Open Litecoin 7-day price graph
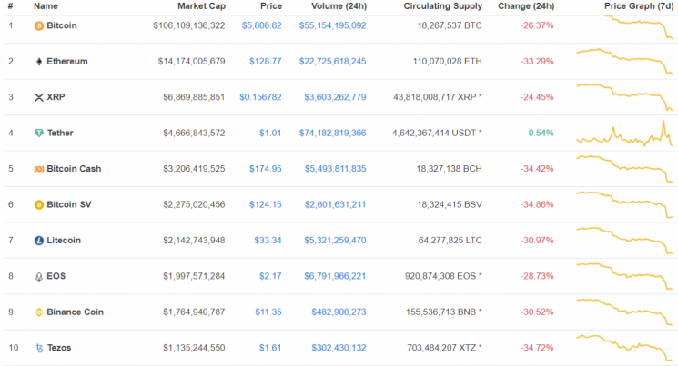The height and width of the screenshot is (366, 678). click(624, 241)
